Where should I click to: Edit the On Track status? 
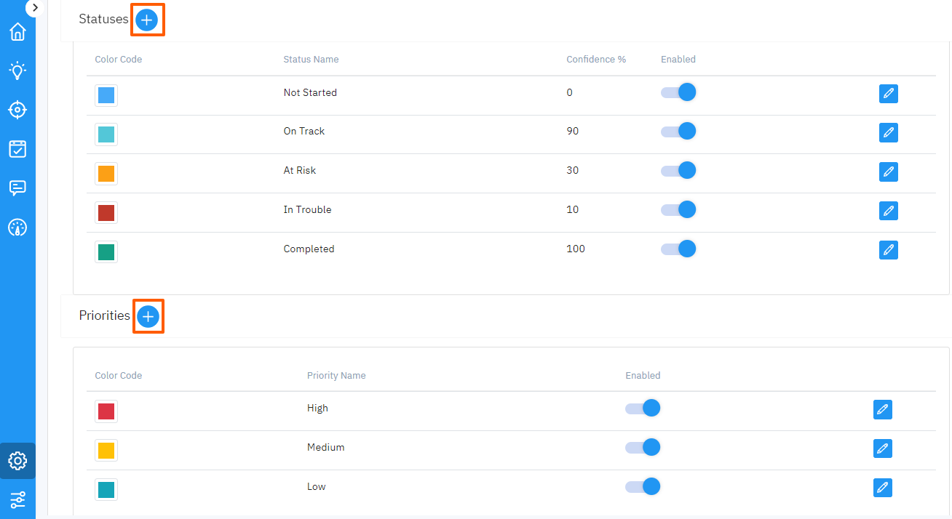[x=888, y=133]
